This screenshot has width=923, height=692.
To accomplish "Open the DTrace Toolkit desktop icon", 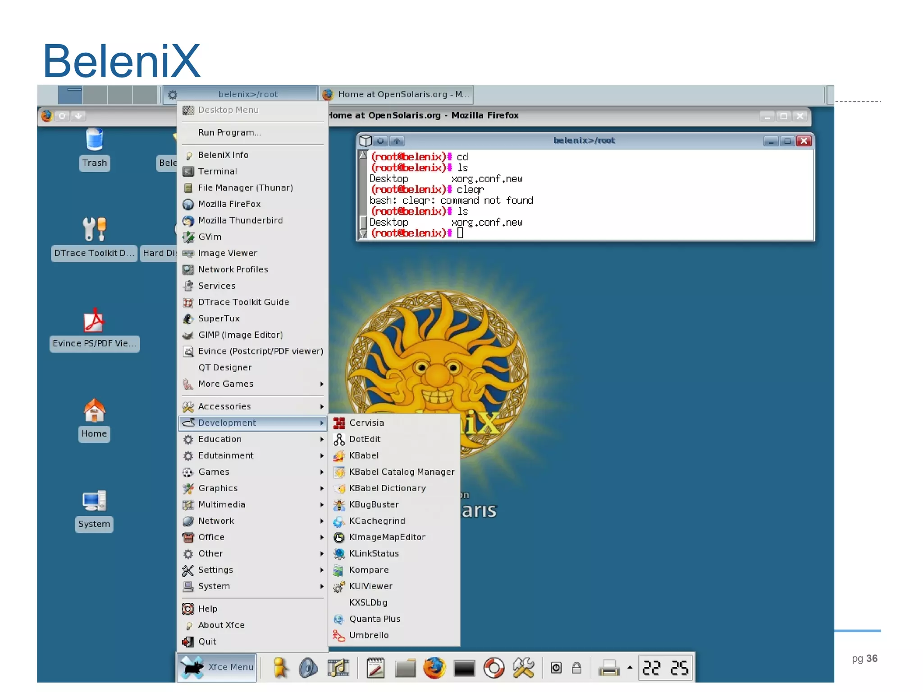I will click(94, 239).
